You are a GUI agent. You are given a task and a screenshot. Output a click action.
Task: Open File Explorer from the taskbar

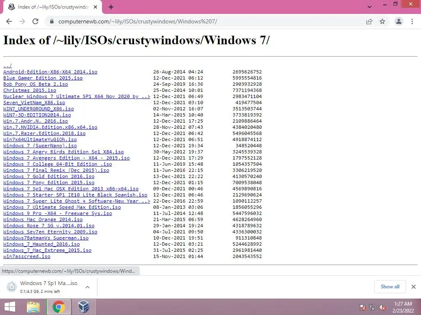click(x=33, y=307)
